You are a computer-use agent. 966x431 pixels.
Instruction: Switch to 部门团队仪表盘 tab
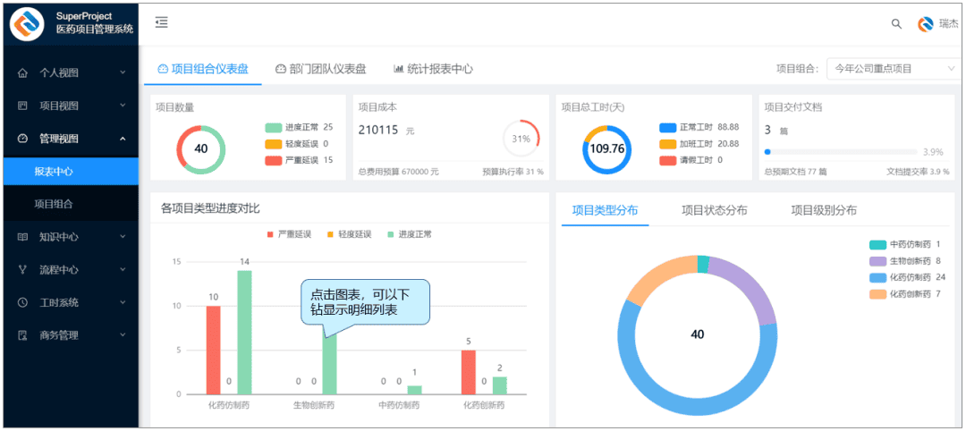pyautogui.click(x=321, y=69)
